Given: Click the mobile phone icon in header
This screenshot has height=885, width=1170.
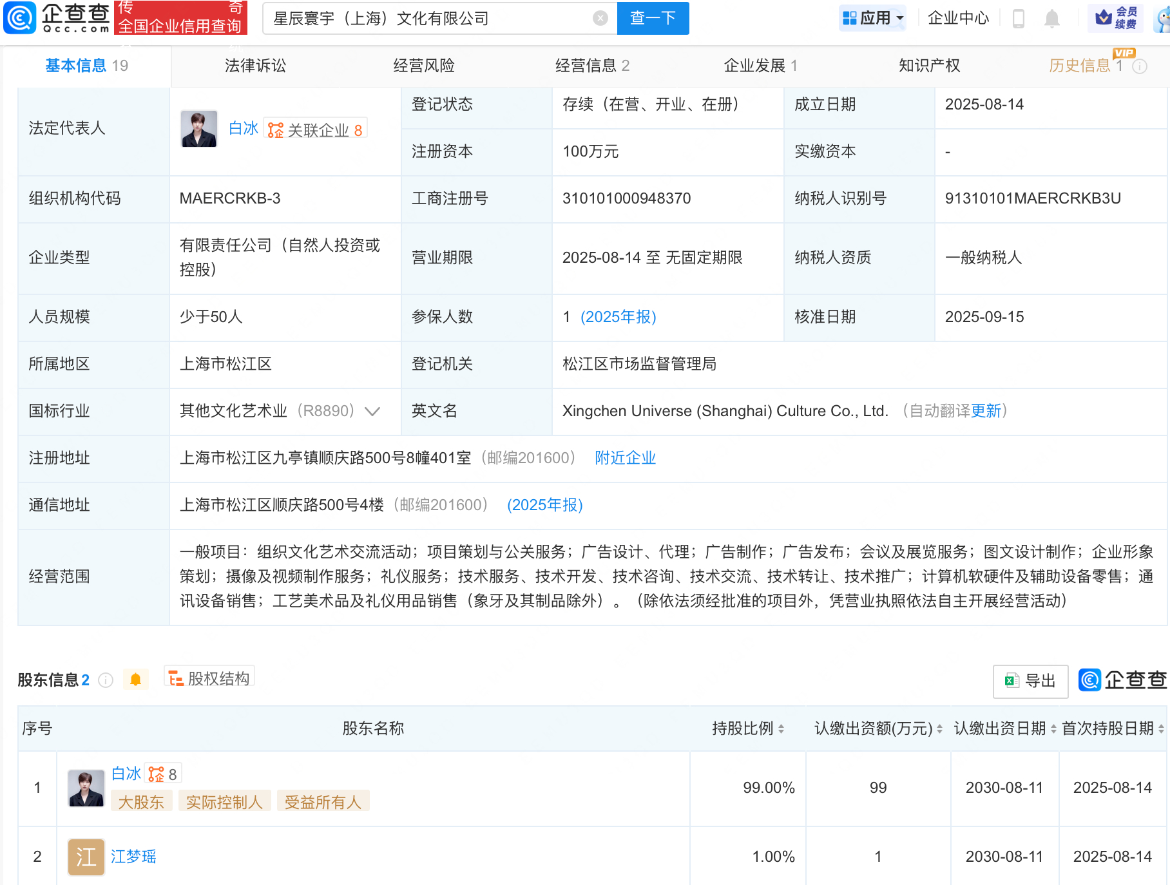Looking at the screenshot, I should tap(1019, 19).
